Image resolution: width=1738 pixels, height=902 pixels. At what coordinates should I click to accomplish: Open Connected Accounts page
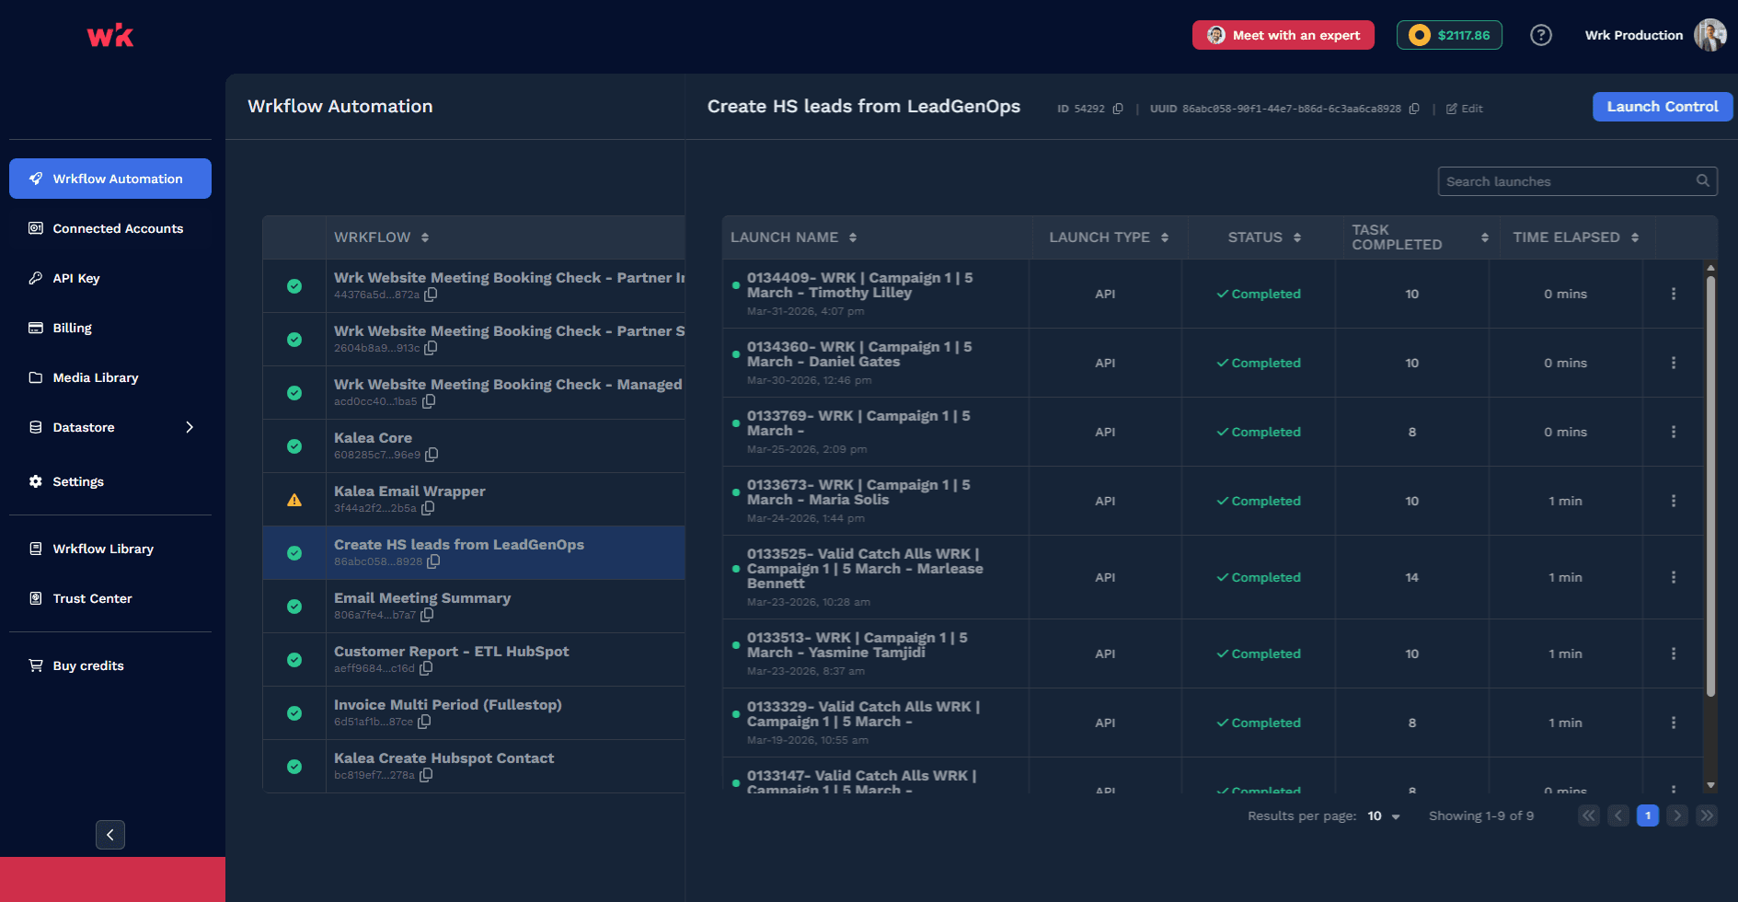coord(110,228)
